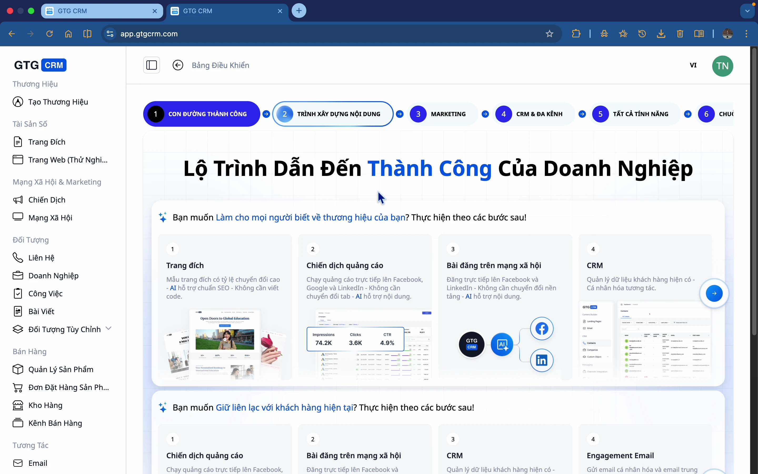Click the back arrow beside Bảng Điều Khiển
The height and width of the screenshot is (474, 758).
(178, 65)
